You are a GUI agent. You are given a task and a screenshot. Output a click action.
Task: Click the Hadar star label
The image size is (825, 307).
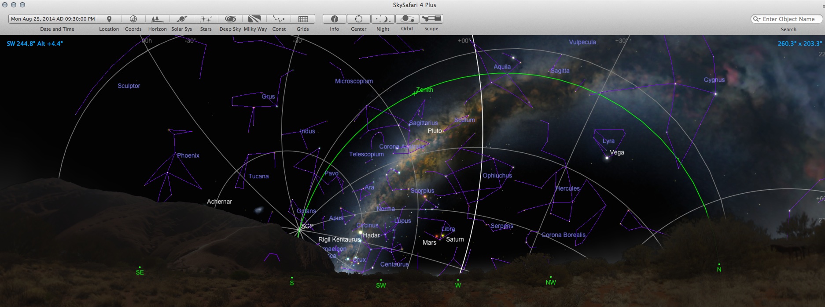click(371, 235)
